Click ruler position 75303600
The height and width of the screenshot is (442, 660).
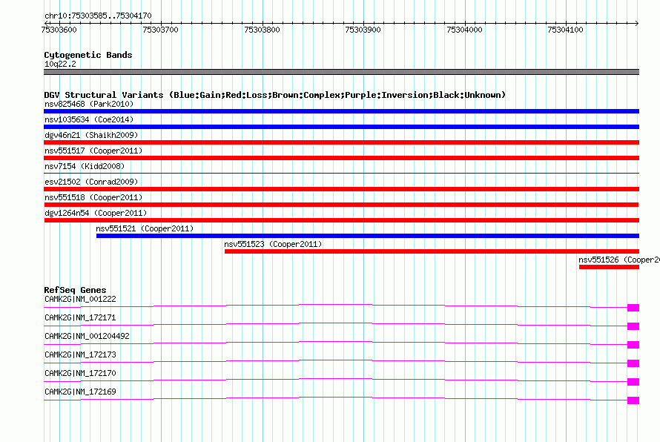click(x=59, y=30)
